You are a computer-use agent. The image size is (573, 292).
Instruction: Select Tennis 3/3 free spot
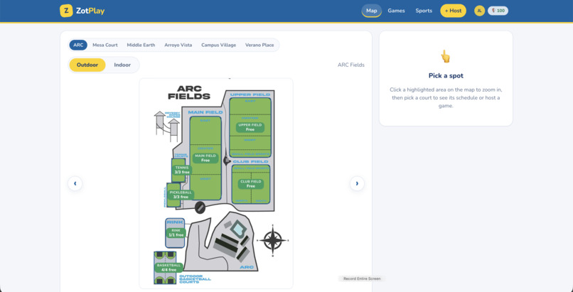(181, 170)
